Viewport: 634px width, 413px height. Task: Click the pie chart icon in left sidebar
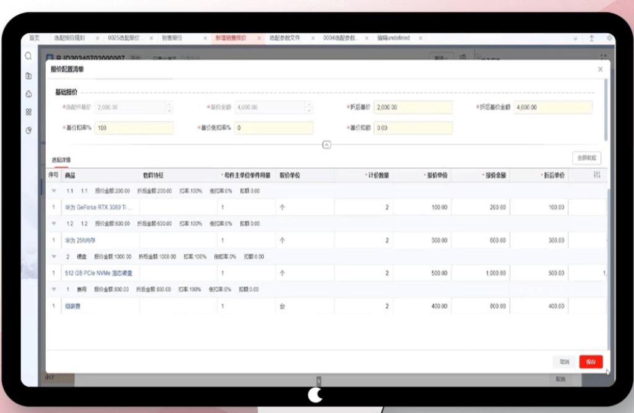pyautogui.click(x=28, y=130)
